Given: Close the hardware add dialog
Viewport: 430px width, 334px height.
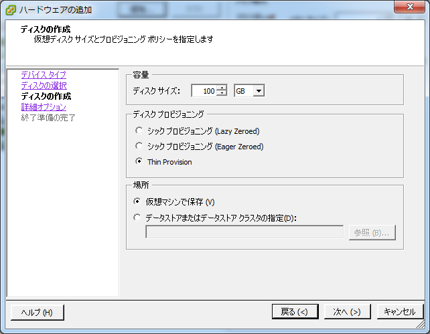Looking at the screenshot, I should 407,8.
